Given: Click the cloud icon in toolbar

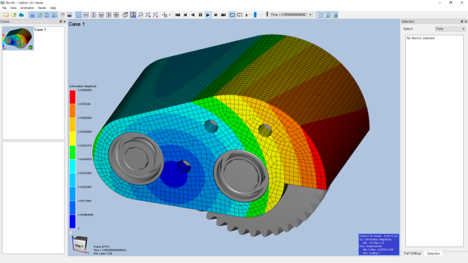Looking at the screenshot, I should point(21,15).
